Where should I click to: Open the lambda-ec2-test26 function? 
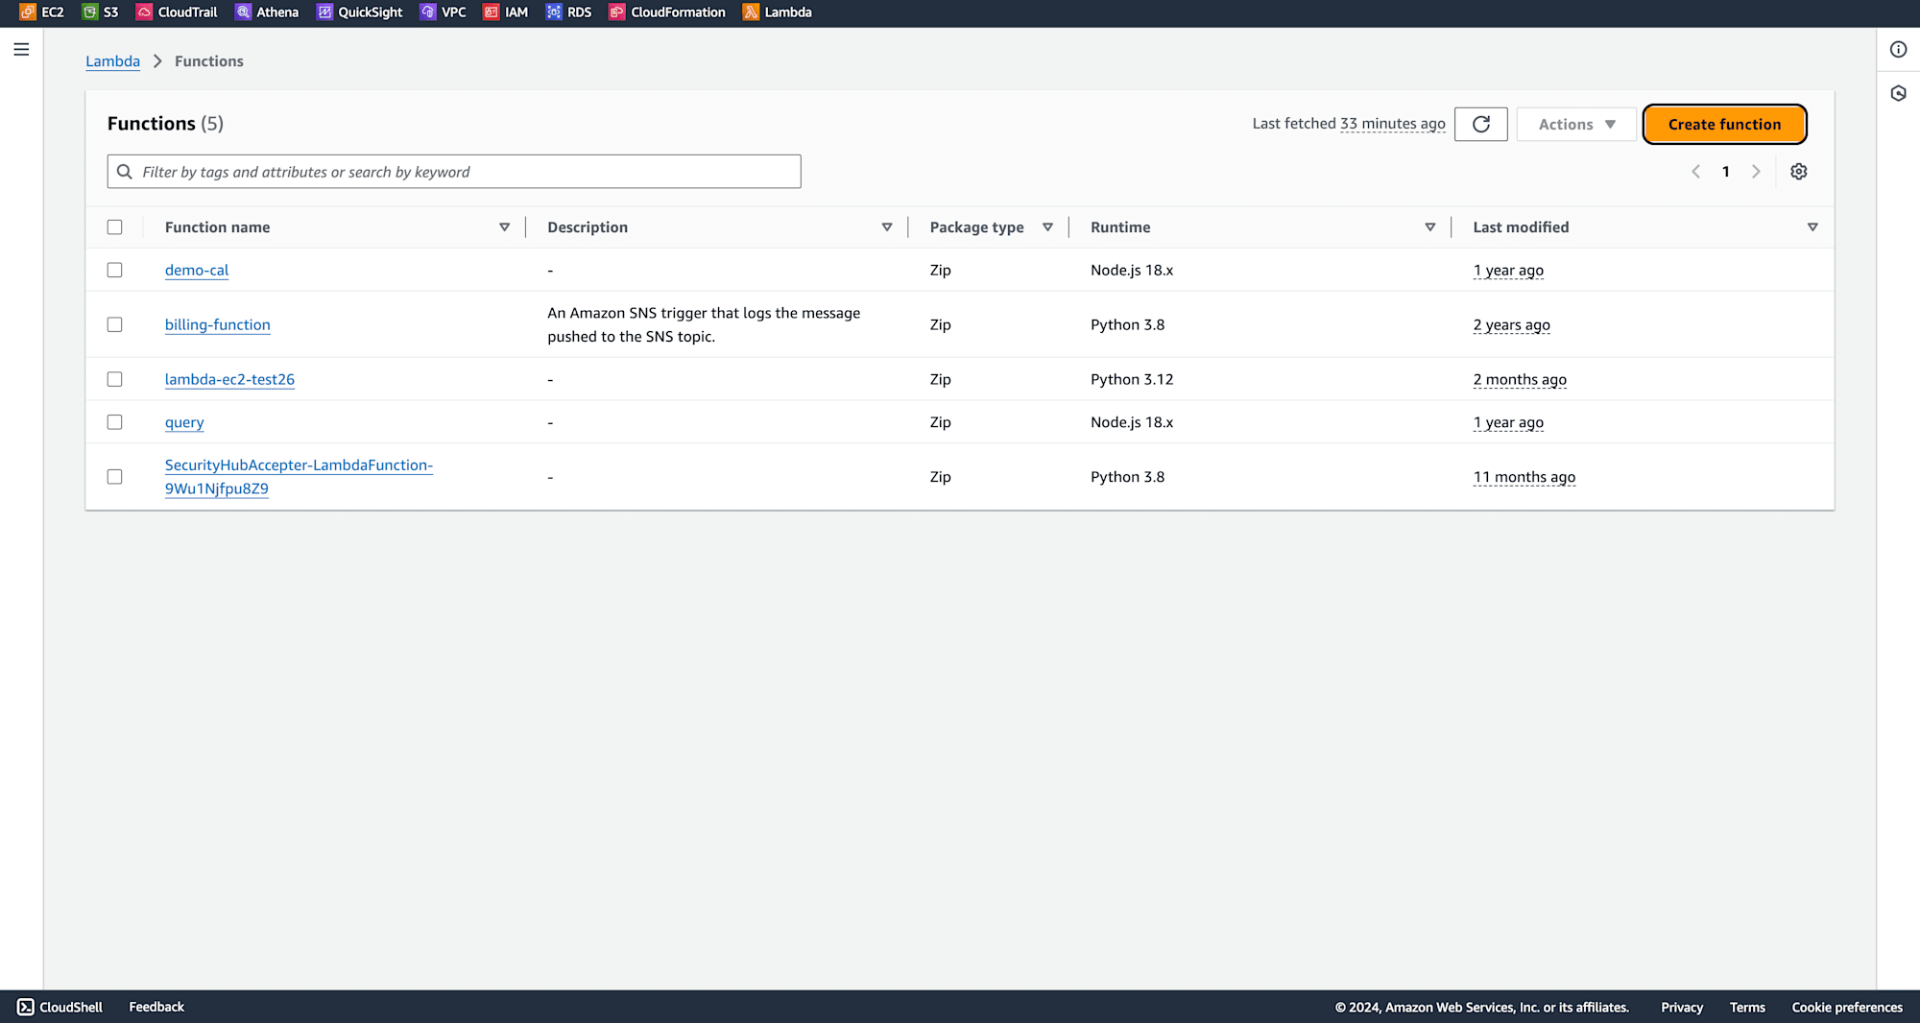point(229,379)
